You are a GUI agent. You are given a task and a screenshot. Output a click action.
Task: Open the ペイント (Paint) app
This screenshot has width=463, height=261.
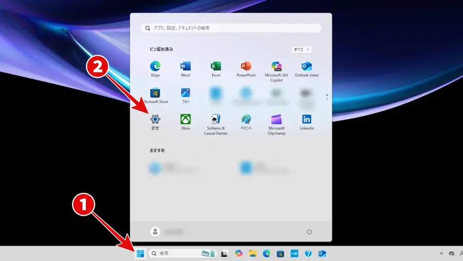[x=246, y=122]
